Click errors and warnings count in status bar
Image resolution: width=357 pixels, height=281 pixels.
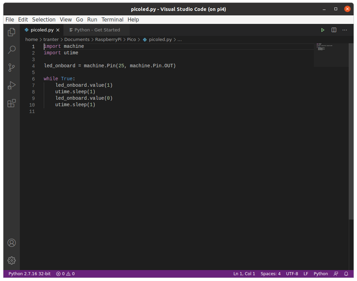[x=65, y=274]
